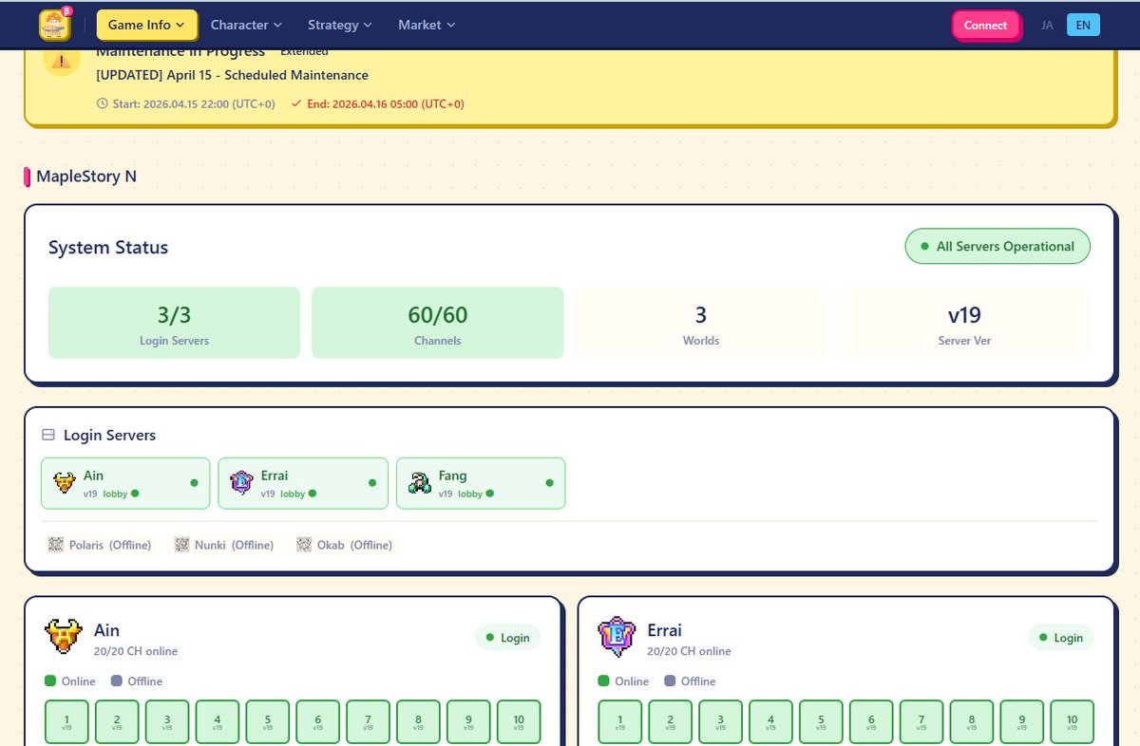Viewport: 1140px width, 746px height.
Task: Select the EN language option
Action: 1083,26
